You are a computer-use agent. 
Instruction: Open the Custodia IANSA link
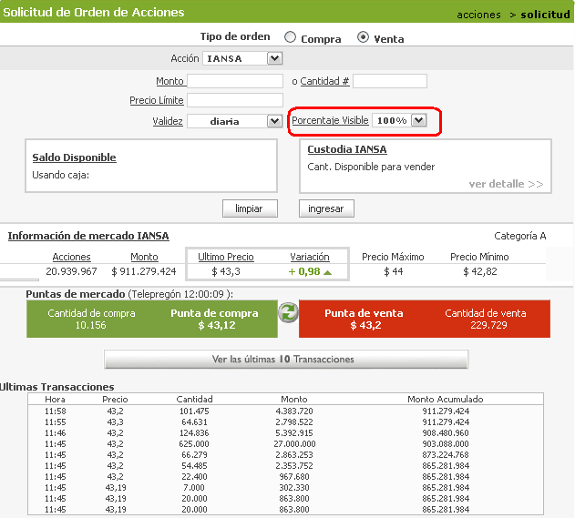(x=346, y=149)
